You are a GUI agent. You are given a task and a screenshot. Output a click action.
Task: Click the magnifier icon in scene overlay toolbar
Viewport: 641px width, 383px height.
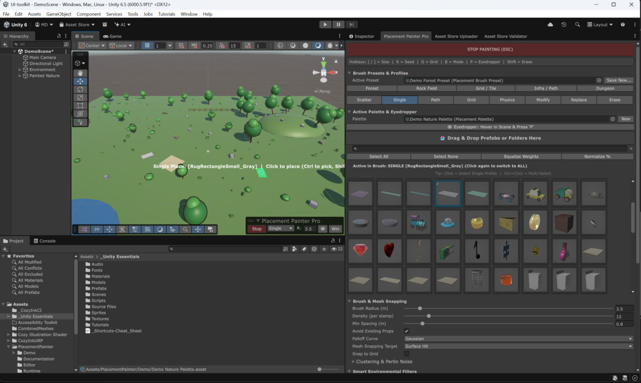pos(185,229)
